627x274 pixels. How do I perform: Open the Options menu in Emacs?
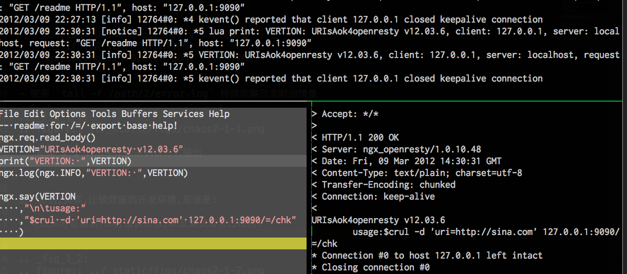tap(68, 114)
